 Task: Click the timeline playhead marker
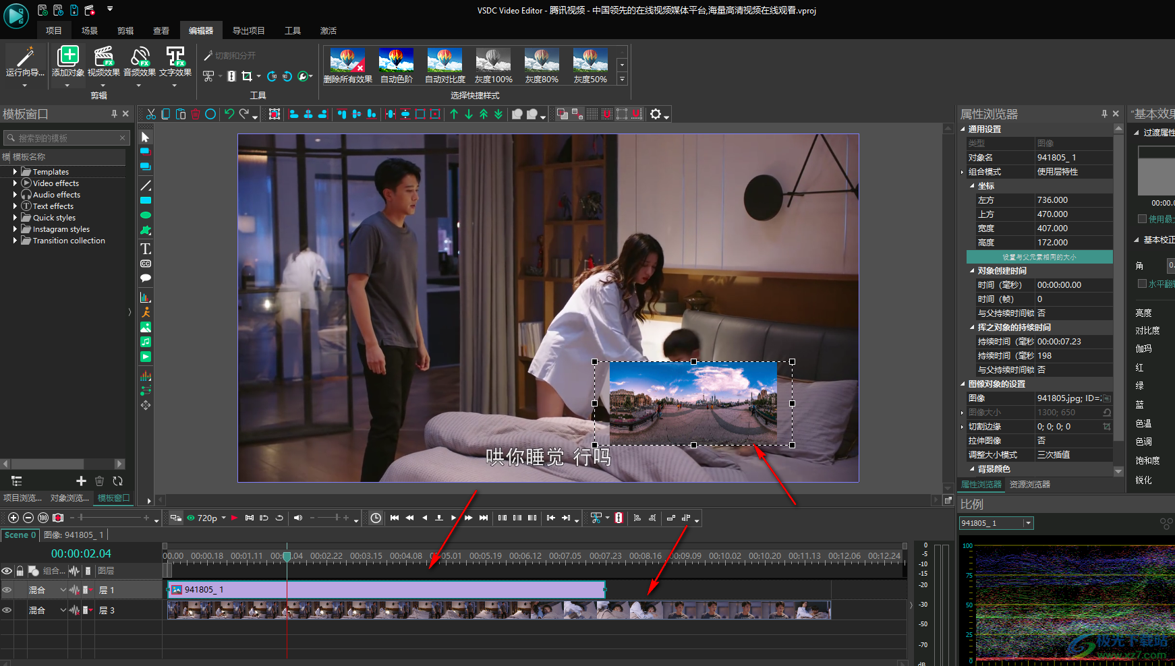tap(287, 556)
